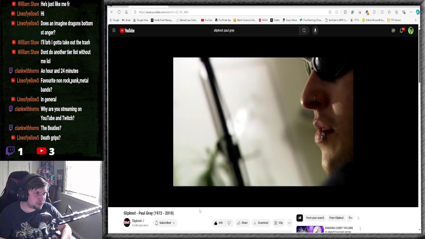Image resolution: width=425 pixels, height=239 pixels.
Task: Open the YouTube Create video icon
Action: tap(393, 31)
